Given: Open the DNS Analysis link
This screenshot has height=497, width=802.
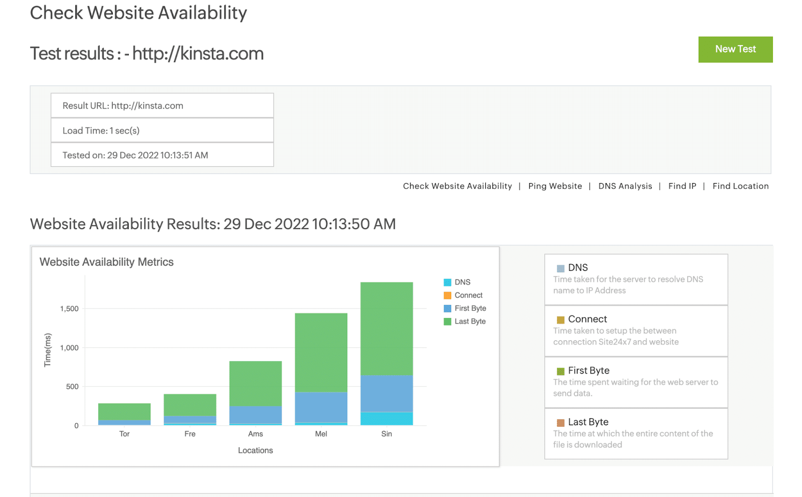Looking at the screenshot, I should [x=625, y=186].
